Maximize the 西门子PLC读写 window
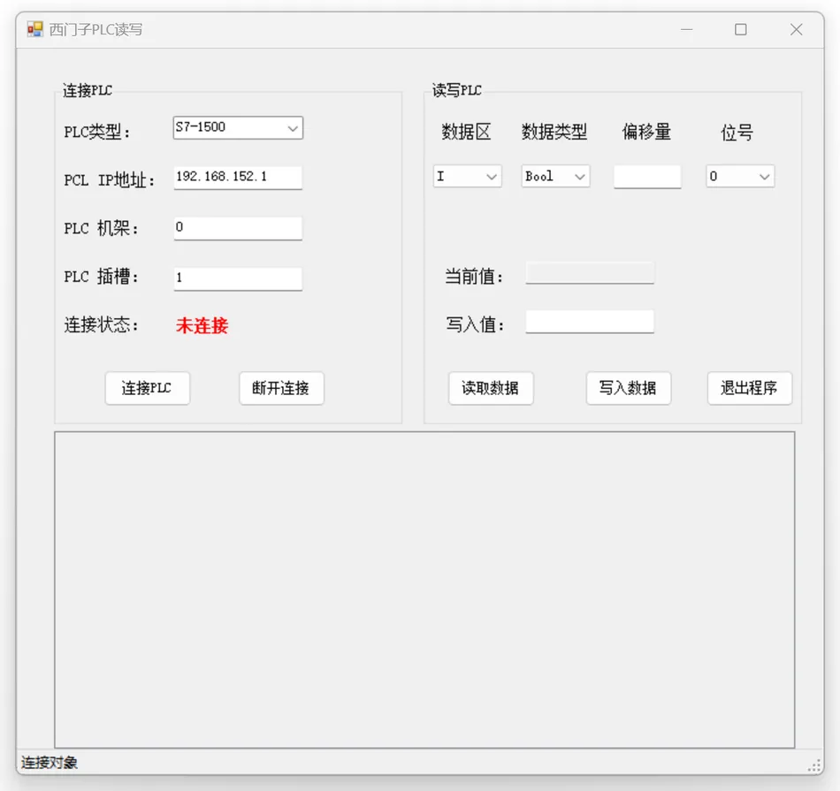The image size is (840, 791). pos(741,29)
